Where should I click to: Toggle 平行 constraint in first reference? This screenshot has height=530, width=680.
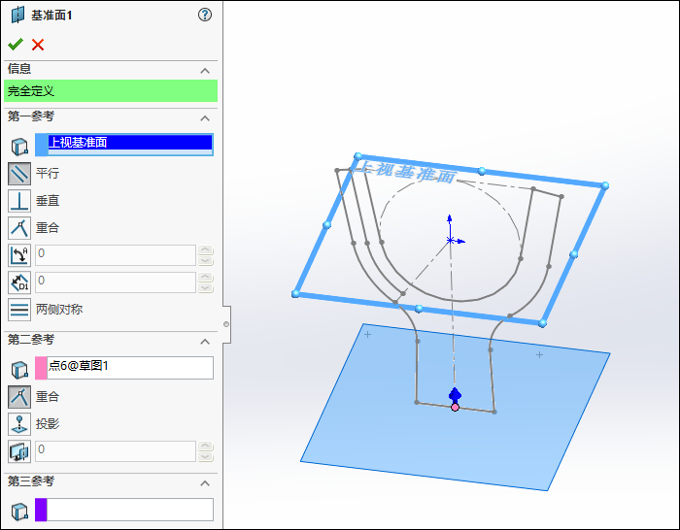(19, 174)
